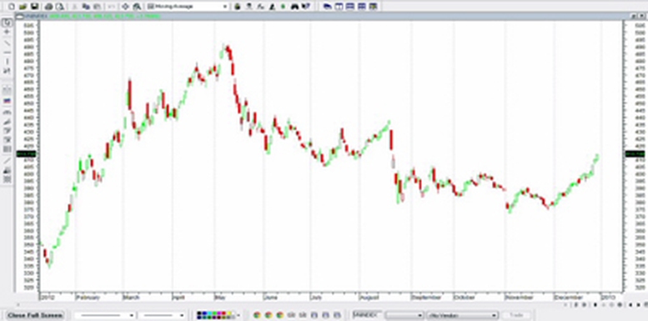The height and width of the screenshot is (321, 648).
Task: Click the chart window title bar tab
Action: 319,16
